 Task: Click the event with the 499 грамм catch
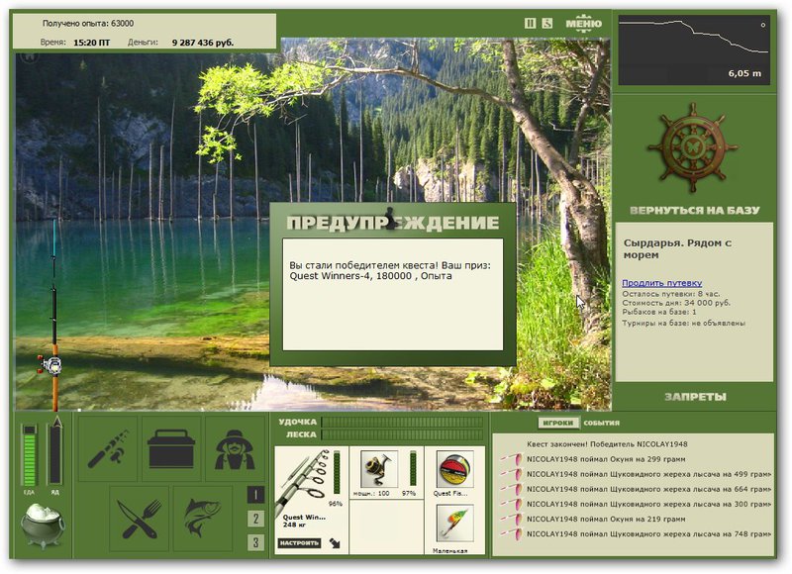pos(648,474)
